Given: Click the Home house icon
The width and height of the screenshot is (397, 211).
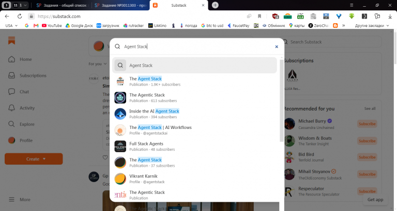Looking at the screenshot, I should point(12,59).
